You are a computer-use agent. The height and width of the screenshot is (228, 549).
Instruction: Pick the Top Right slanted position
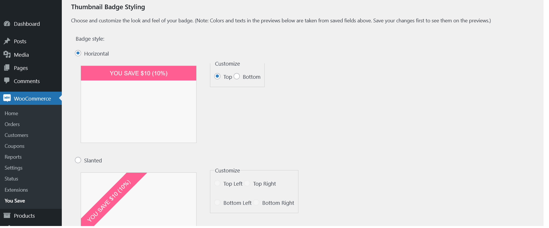pos(247,183)
